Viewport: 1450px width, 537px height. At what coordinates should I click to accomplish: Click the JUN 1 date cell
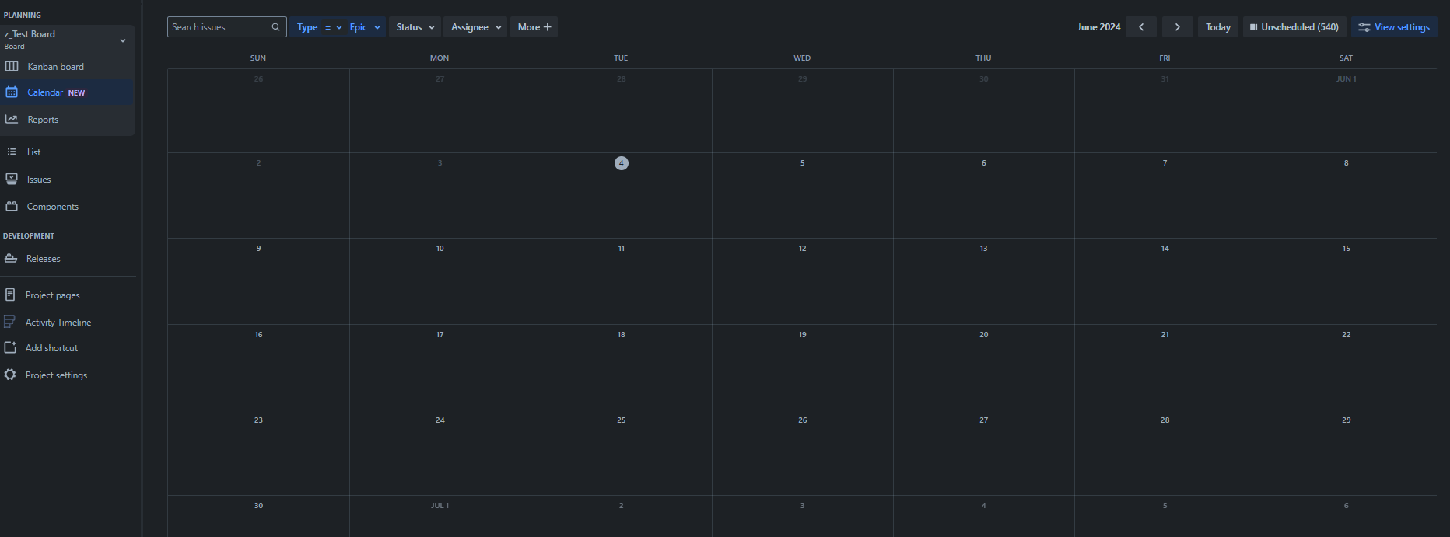[x=1346, y=111]
